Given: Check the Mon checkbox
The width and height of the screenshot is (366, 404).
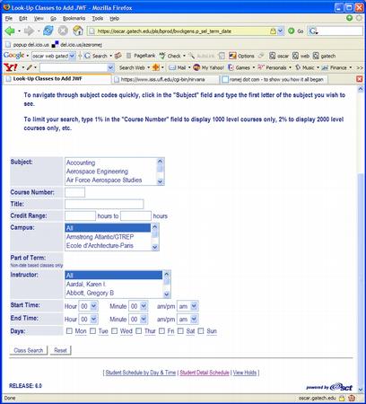Looking at the screenshot, I should coord(69,330).
